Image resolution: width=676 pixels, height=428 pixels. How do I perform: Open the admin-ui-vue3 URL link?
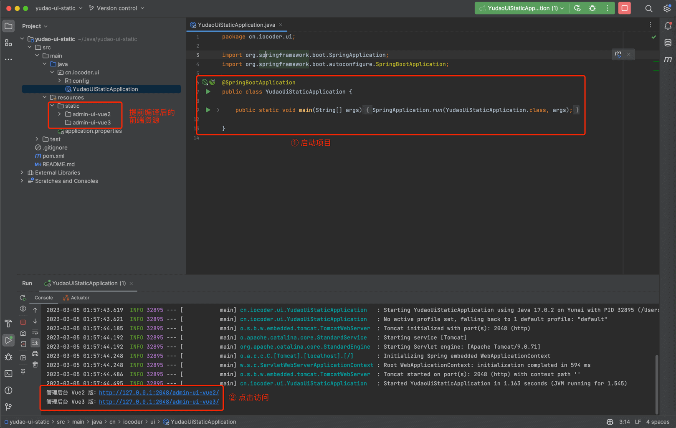coord(159,402)
